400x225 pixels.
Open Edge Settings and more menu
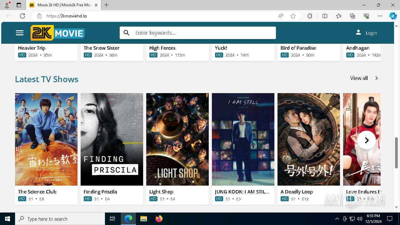point(380,16)
